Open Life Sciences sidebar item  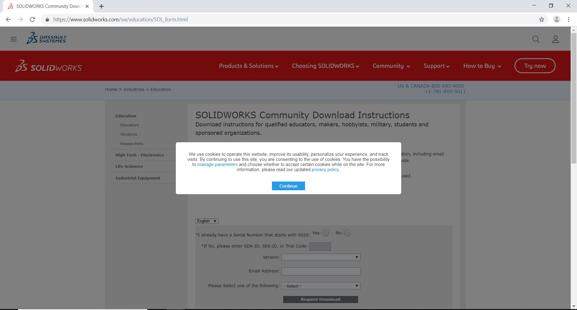coord(129,166)
